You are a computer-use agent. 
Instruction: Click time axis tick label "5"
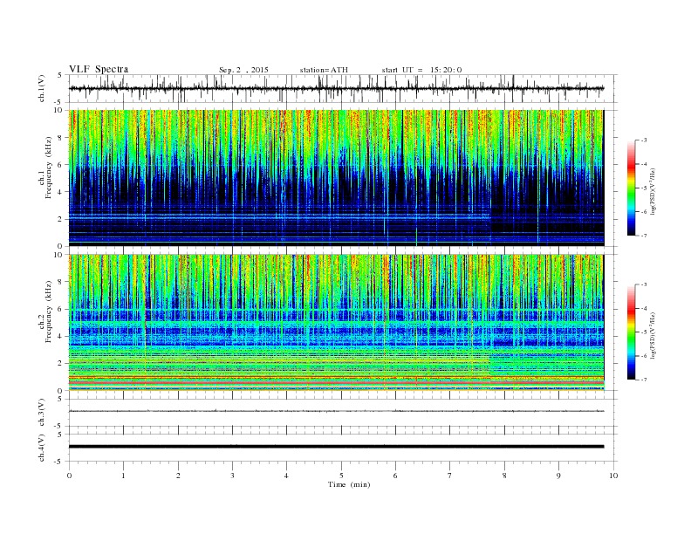click(341, 476)
